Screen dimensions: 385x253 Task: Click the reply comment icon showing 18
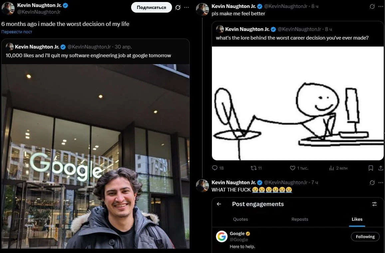pos(215,168)
